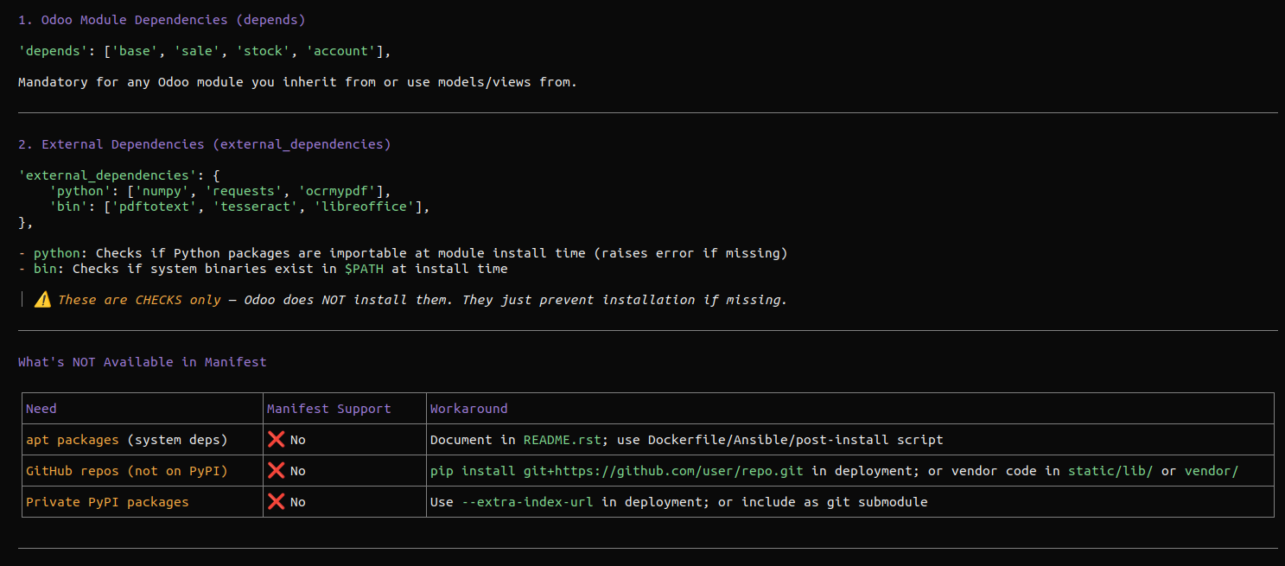Click 'pip install git+https://github.com/user/repo.git' command

pyautogui.click(x=617, y=471)
